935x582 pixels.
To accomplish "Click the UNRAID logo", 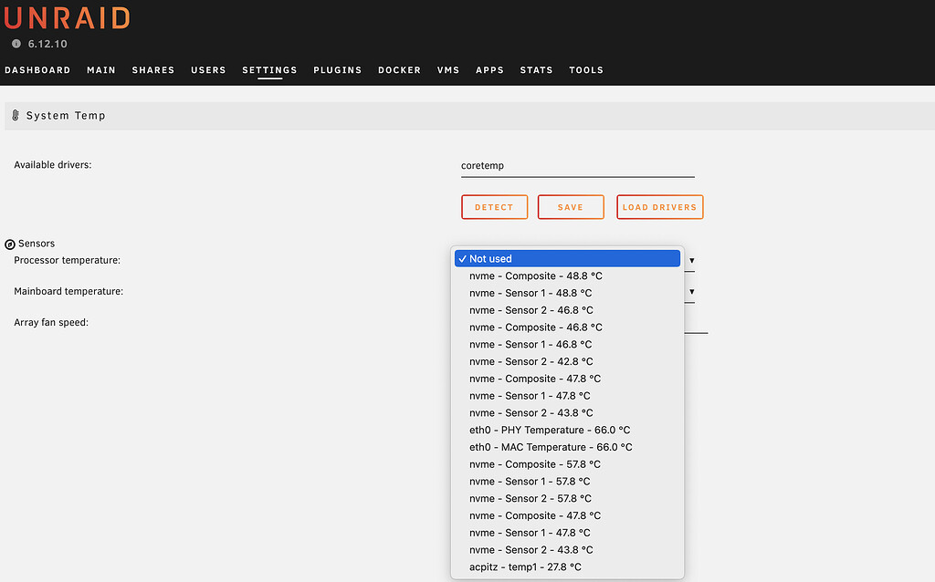I will click(66, 16).
